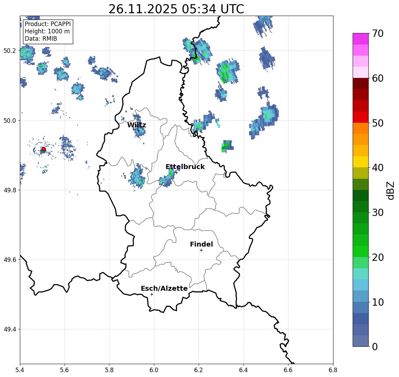Click the 'Height: 1000 m' legend line

point(47,31)
